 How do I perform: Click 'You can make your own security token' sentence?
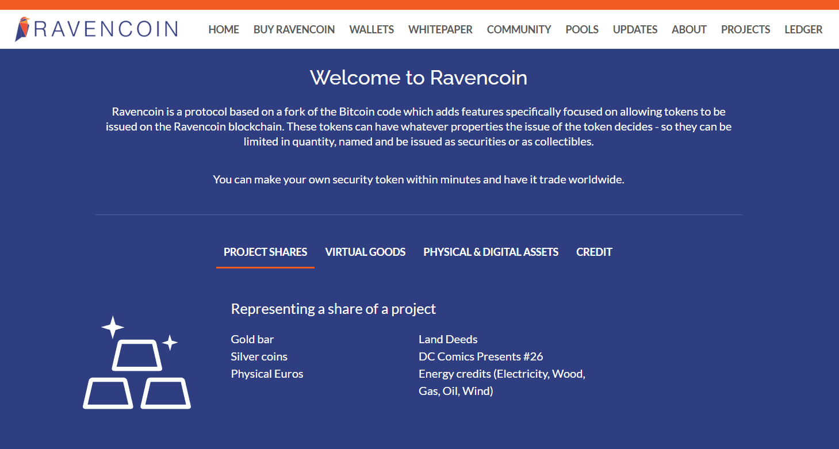[419, 179]
